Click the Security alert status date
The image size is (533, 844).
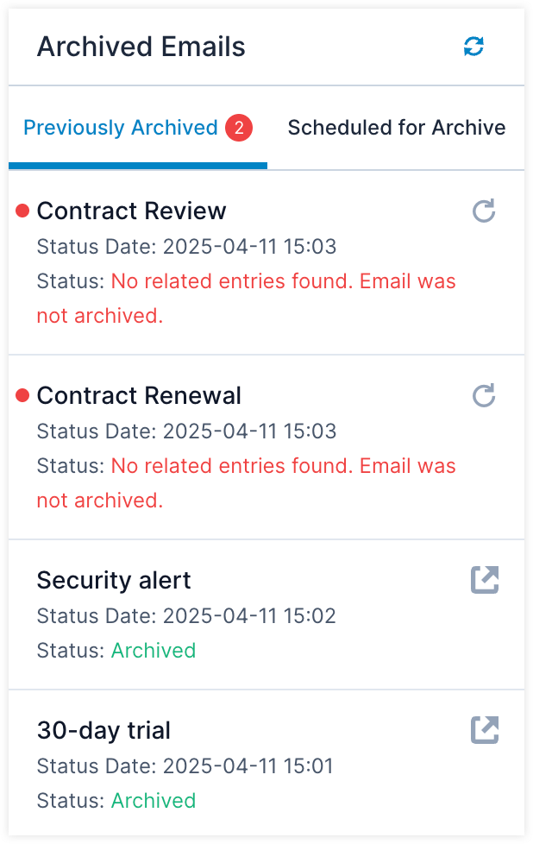[185, 616]
